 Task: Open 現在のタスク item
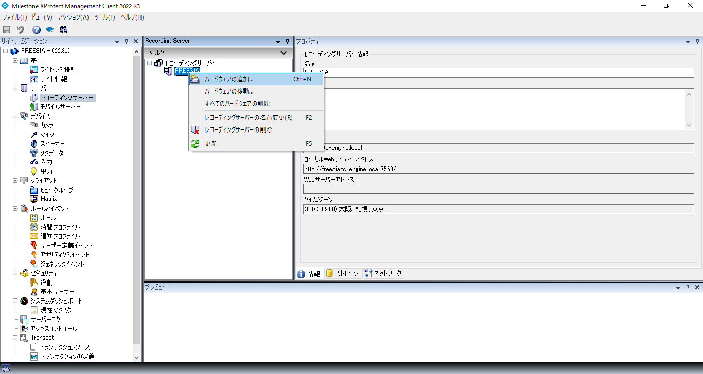coord(56,310)
